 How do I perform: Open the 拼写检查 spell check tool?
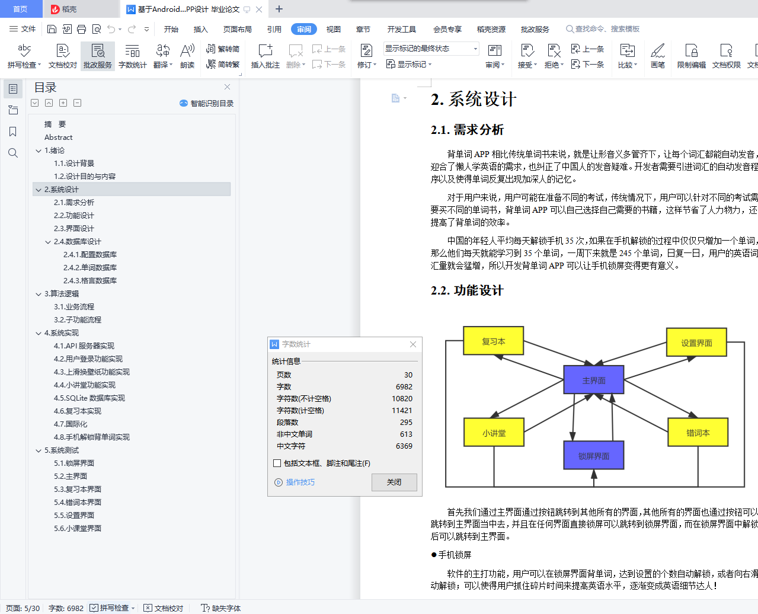tap(24, 56)
